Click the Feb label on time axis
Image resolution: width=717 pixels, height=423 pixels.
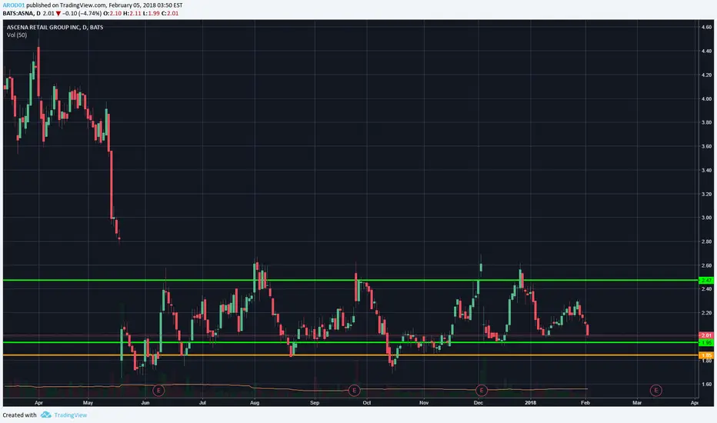[585, 403]
